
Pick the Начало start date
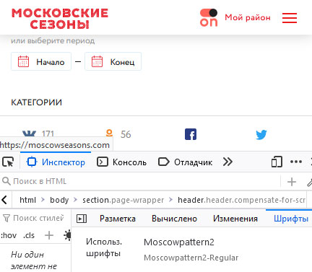click(41, 61)
